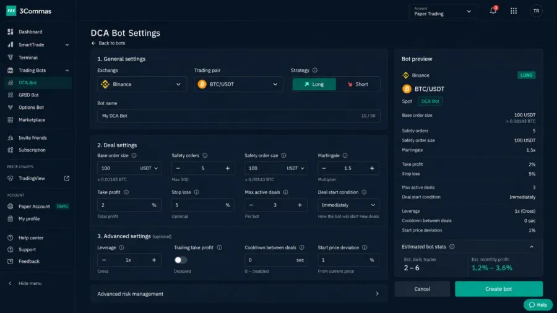Open the Paper Trading account dropdown
Viewport: 557px width, 313px height.
[443, 11]
